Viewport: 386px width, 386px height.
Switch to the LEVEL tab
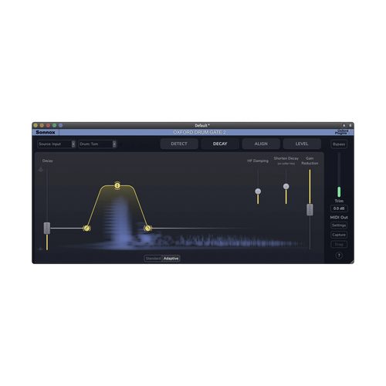tap(302, 144)
